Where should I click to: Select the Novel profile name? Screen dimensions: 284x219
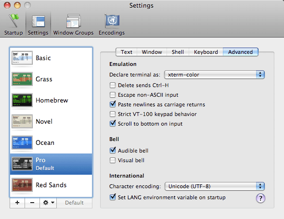pyautogui.click(x=44, y=121)
